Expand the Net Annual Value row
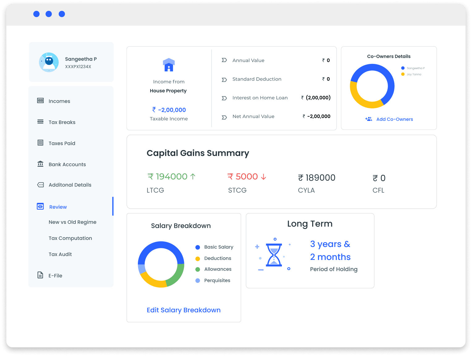 pyautogui.click(x=224, y=117)
